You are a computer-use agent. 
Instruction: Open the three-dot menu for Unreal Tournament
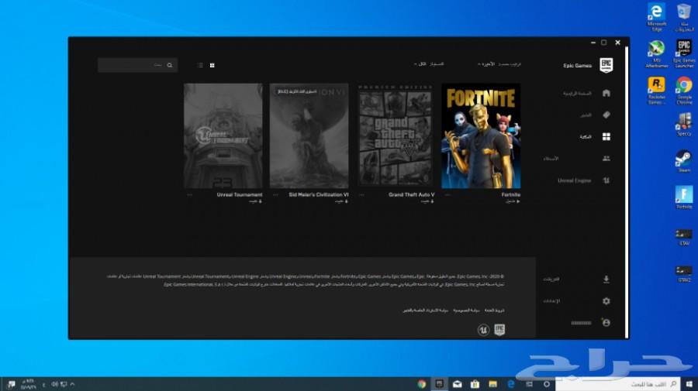point(190,194)
